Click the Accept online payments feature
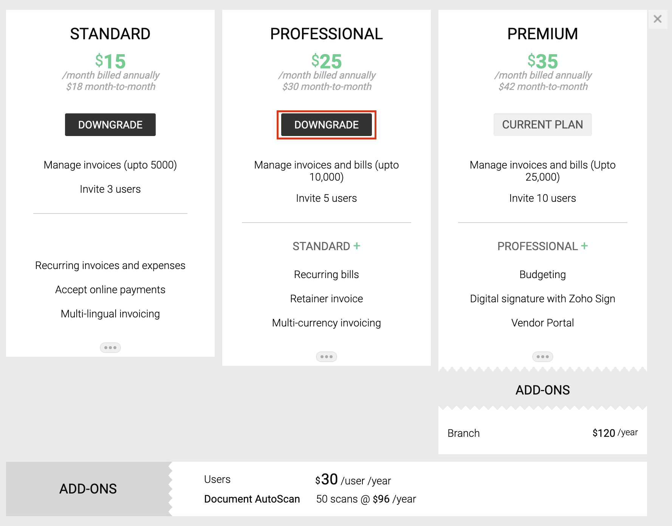The height and width of the screenshot is (526, 672). [110, 289]
